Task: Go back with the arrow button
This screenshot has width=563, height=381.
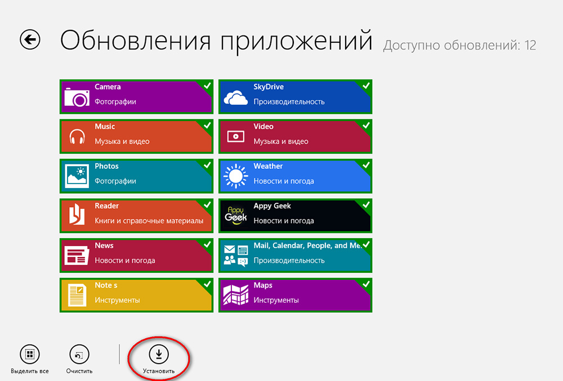Action: pos(30,39)
